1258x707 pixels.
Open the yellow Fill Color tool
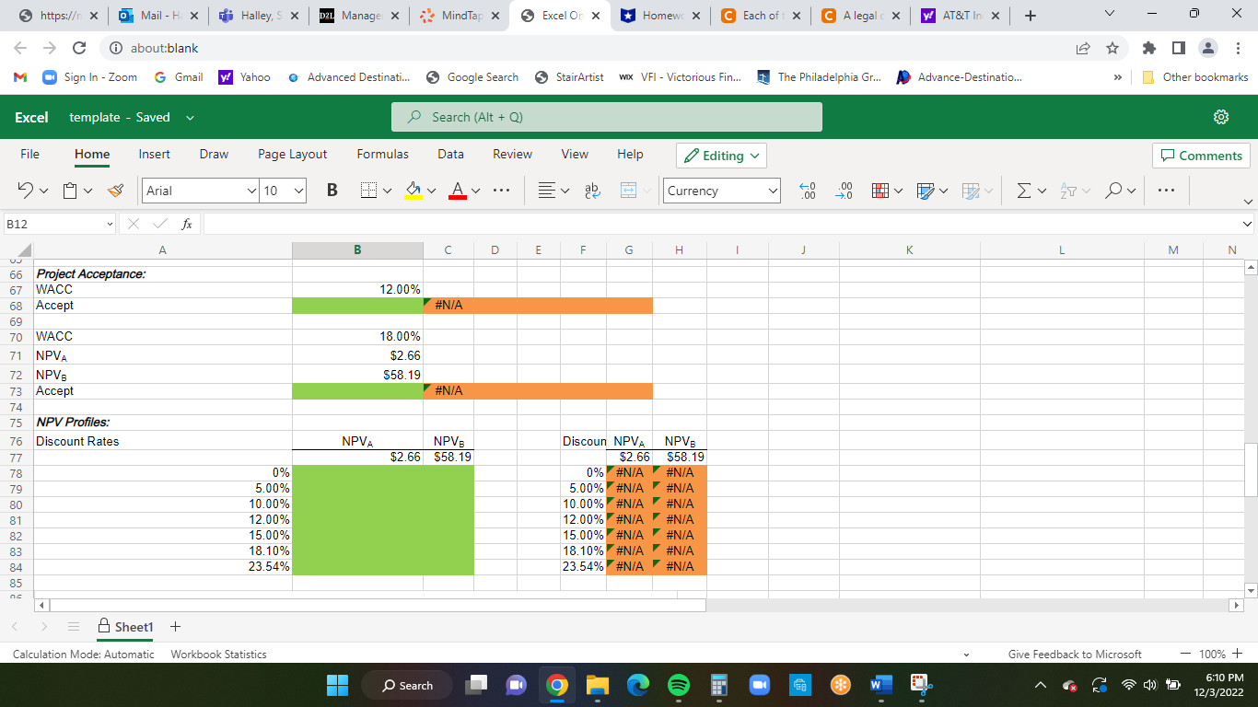(x=414, y=191)
